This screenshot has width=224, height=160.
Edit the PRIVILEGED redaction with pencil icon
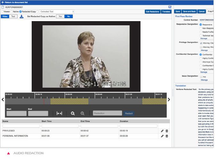pos(162,131)
